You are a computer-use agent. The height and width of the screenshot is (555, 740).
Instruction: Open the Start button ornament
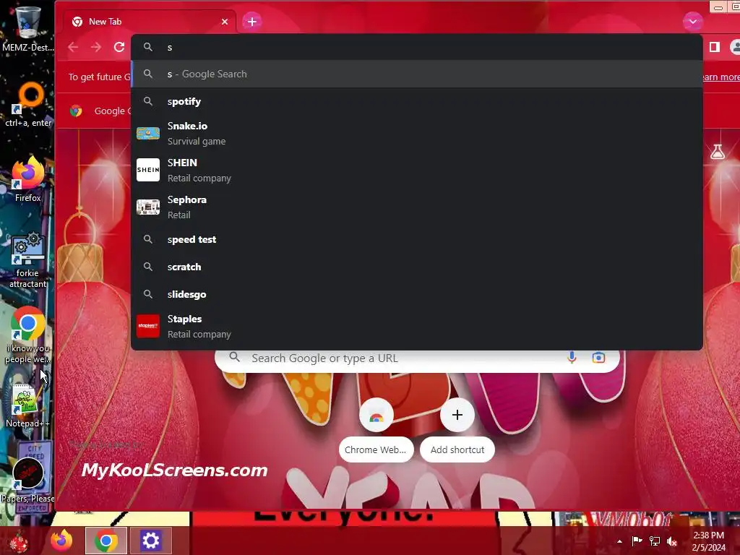click(x=19, y=541)
